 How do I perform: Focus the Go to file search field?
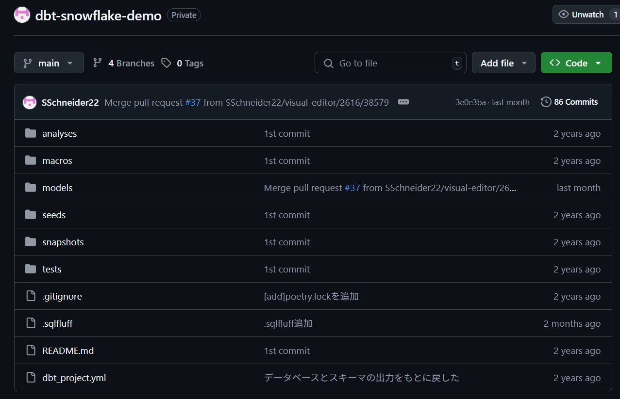click(390, 63)
